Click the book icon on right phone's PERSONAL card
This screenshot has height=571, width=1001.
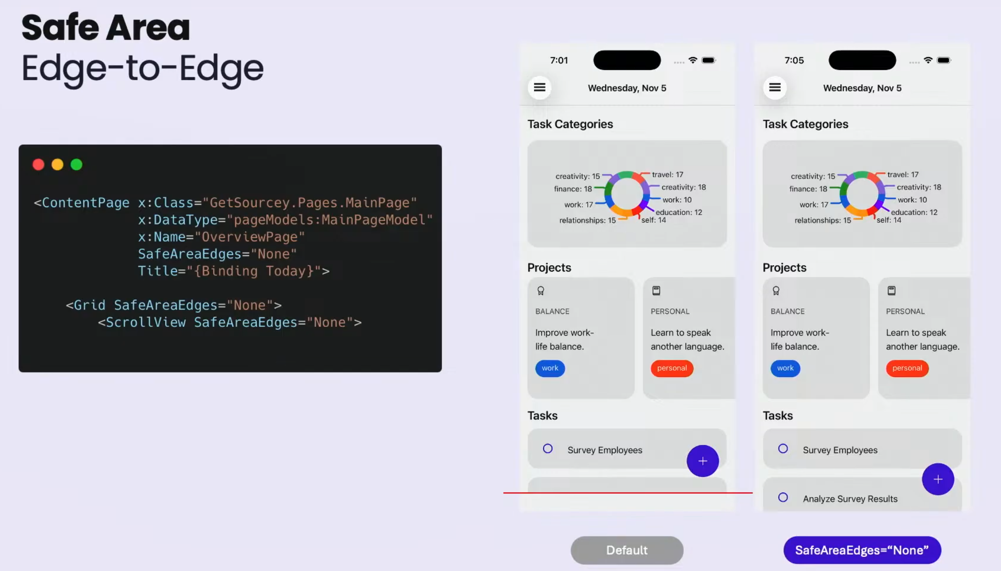[891, 290]
